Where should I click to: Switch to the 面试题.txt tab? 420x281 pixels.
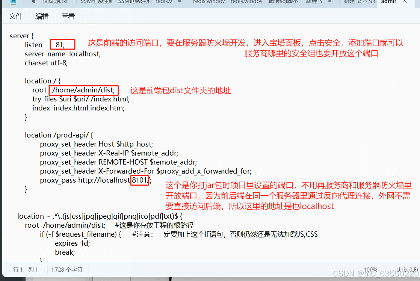[x=55, y=2]
